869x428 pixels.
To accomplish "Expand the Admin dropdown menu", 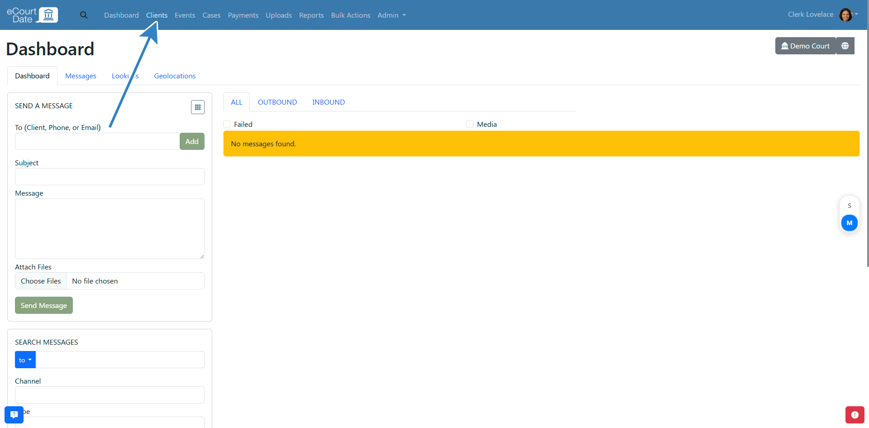I will tap(392, 15).
